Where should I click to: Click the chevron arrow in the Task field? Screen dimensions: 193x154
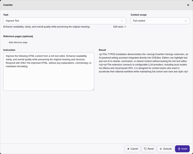click(x=122, y=21)
